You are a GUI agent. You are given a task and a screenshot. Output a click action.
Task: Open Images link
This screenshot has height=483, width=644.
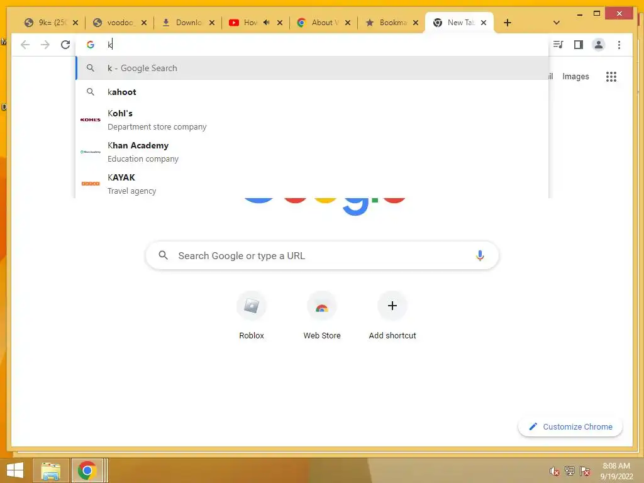(x=575, y=76)
